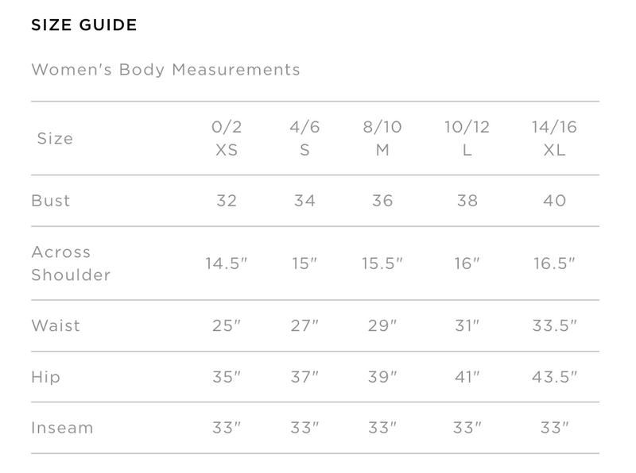This screenshot has width=636, height=473.
Task: Click the Inseam row label
Action: (x=62, y=428)
